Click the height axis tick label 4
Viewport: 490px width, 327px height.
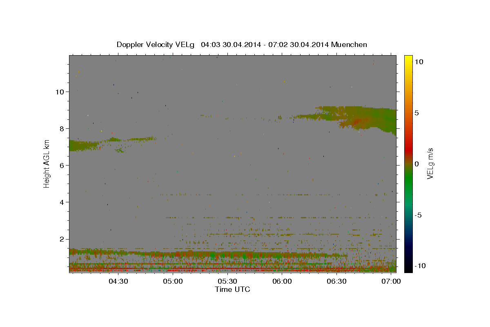62,202
